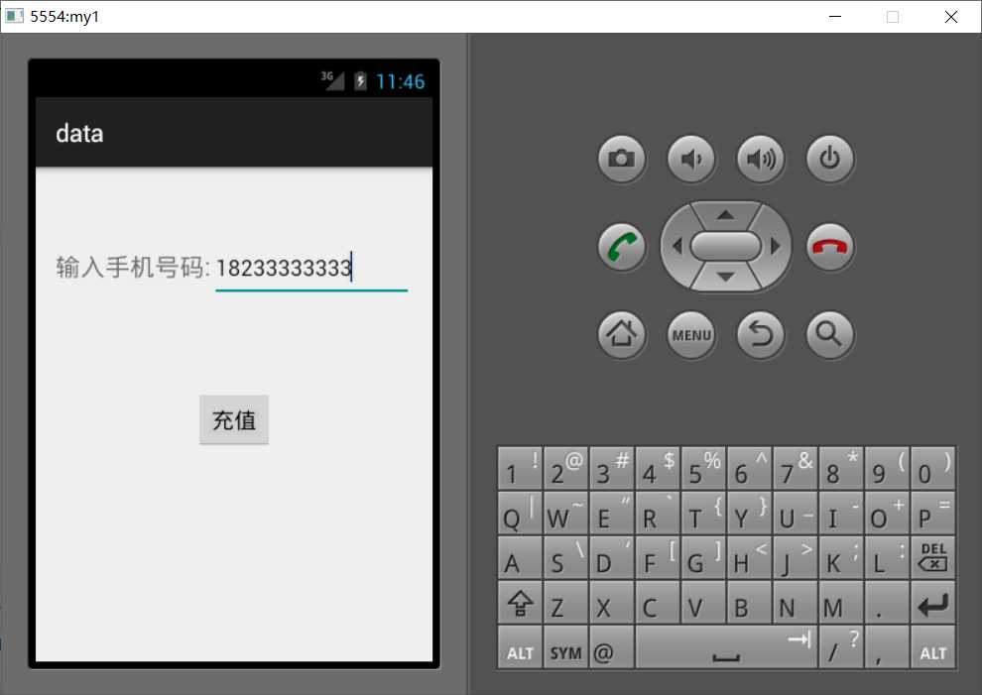Image resolution: width=982 pixels, height=695 pixels.
Task: Click the battery charging status icon
Action: tap(360, 80)
